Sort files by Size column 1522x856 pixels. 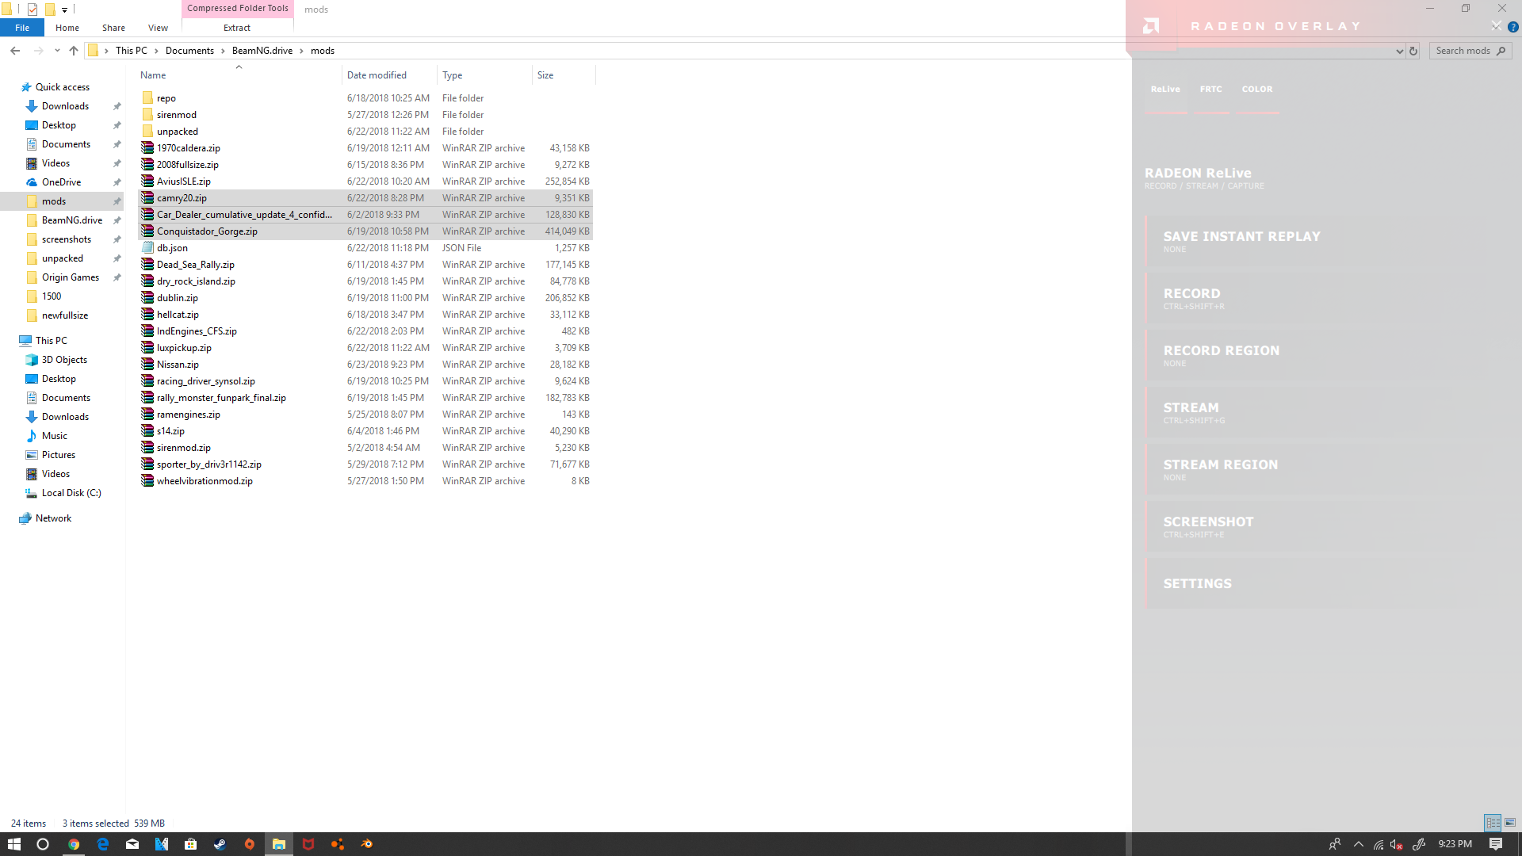(563, 75)
